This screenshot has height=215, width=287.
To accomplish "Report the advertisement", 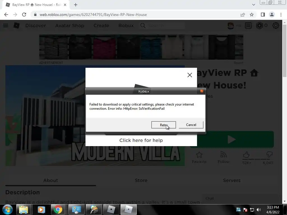I will pyautogui.click(x=238, y=63).
